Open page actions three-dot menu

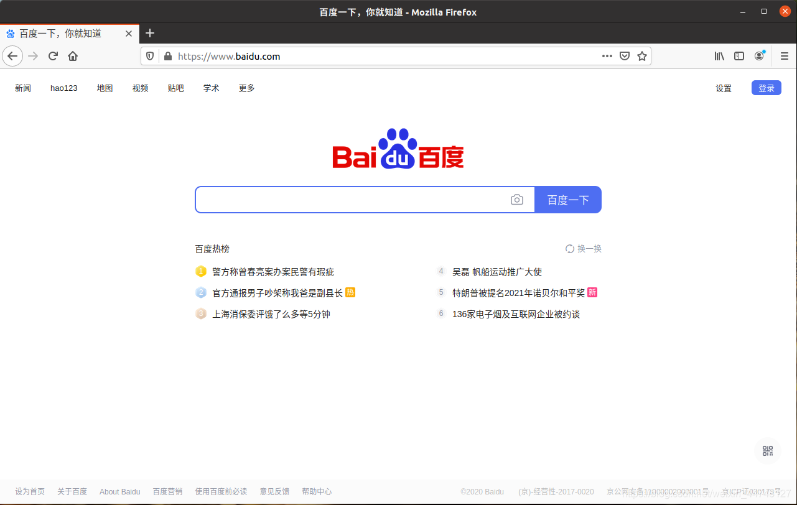click(x=607, y=56)
